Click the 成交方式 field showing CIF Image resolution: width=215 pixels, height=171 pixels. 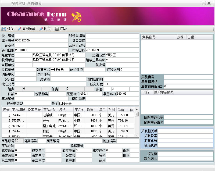121,84
